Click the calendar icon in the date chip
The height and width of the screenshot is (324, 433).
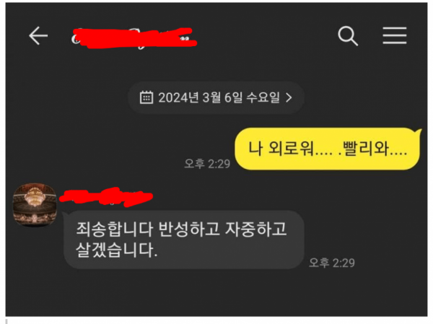(x=146, y=97)
